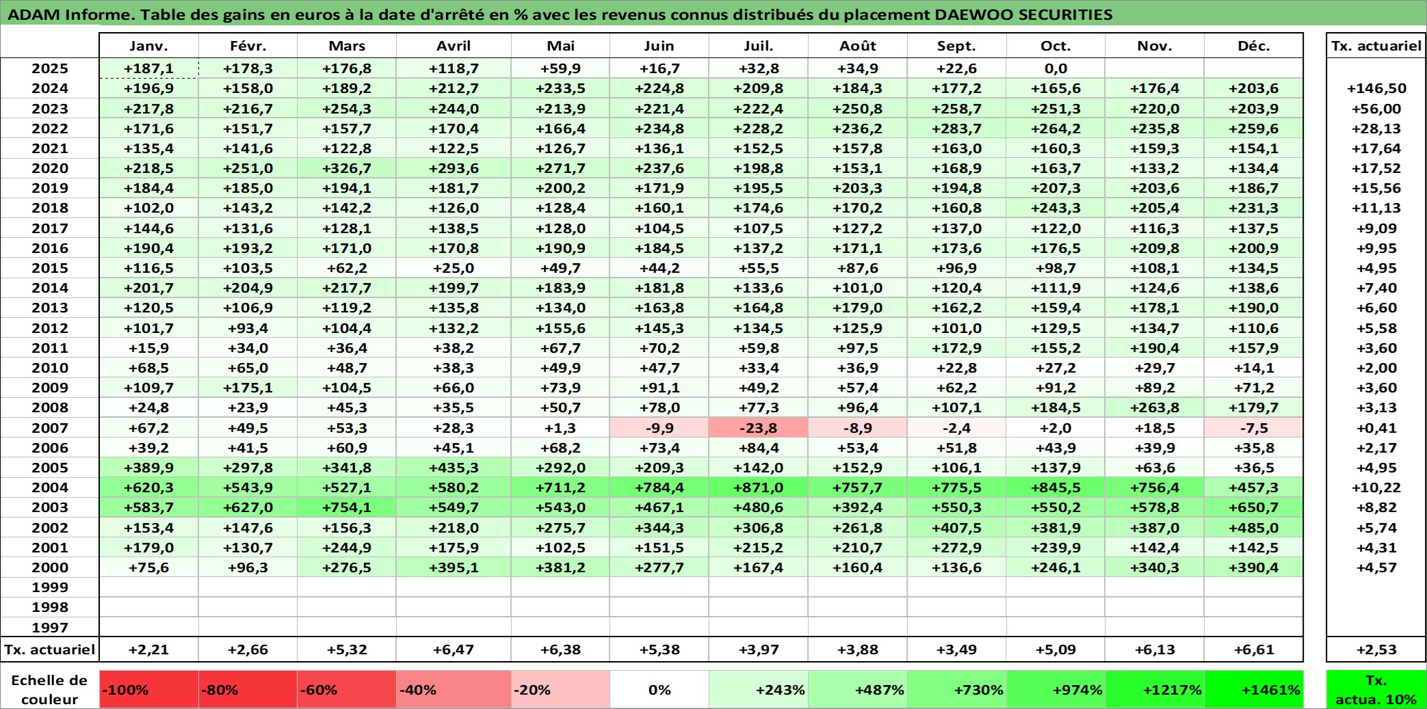This screenshot has height=709, width=1427.
Task: Click the -100% red scale swatch
Action: (149, 689)
